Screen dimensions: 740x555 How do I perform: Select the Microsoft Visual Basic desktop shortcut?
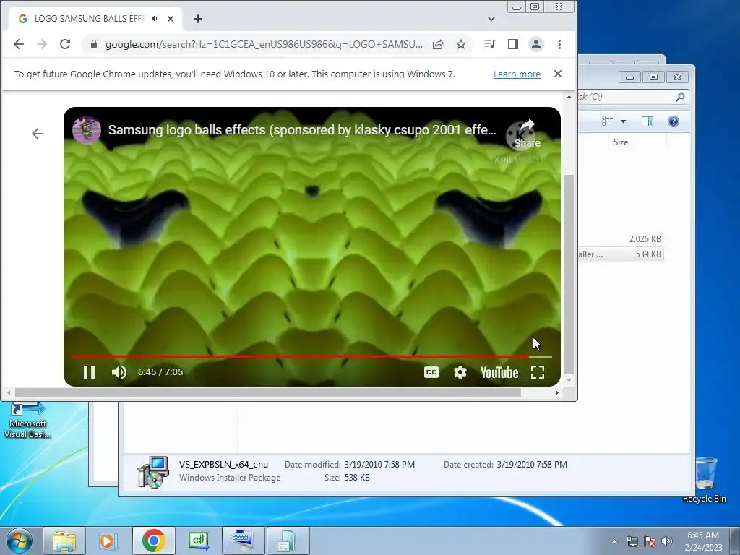coord(27,420)
